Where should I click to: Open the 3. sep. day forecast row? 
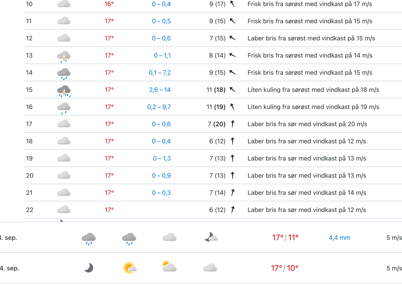tap(201, 237)
